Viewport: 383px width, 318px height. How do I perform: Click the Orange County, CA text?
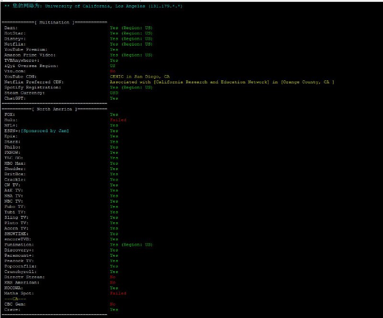(306, 82)
